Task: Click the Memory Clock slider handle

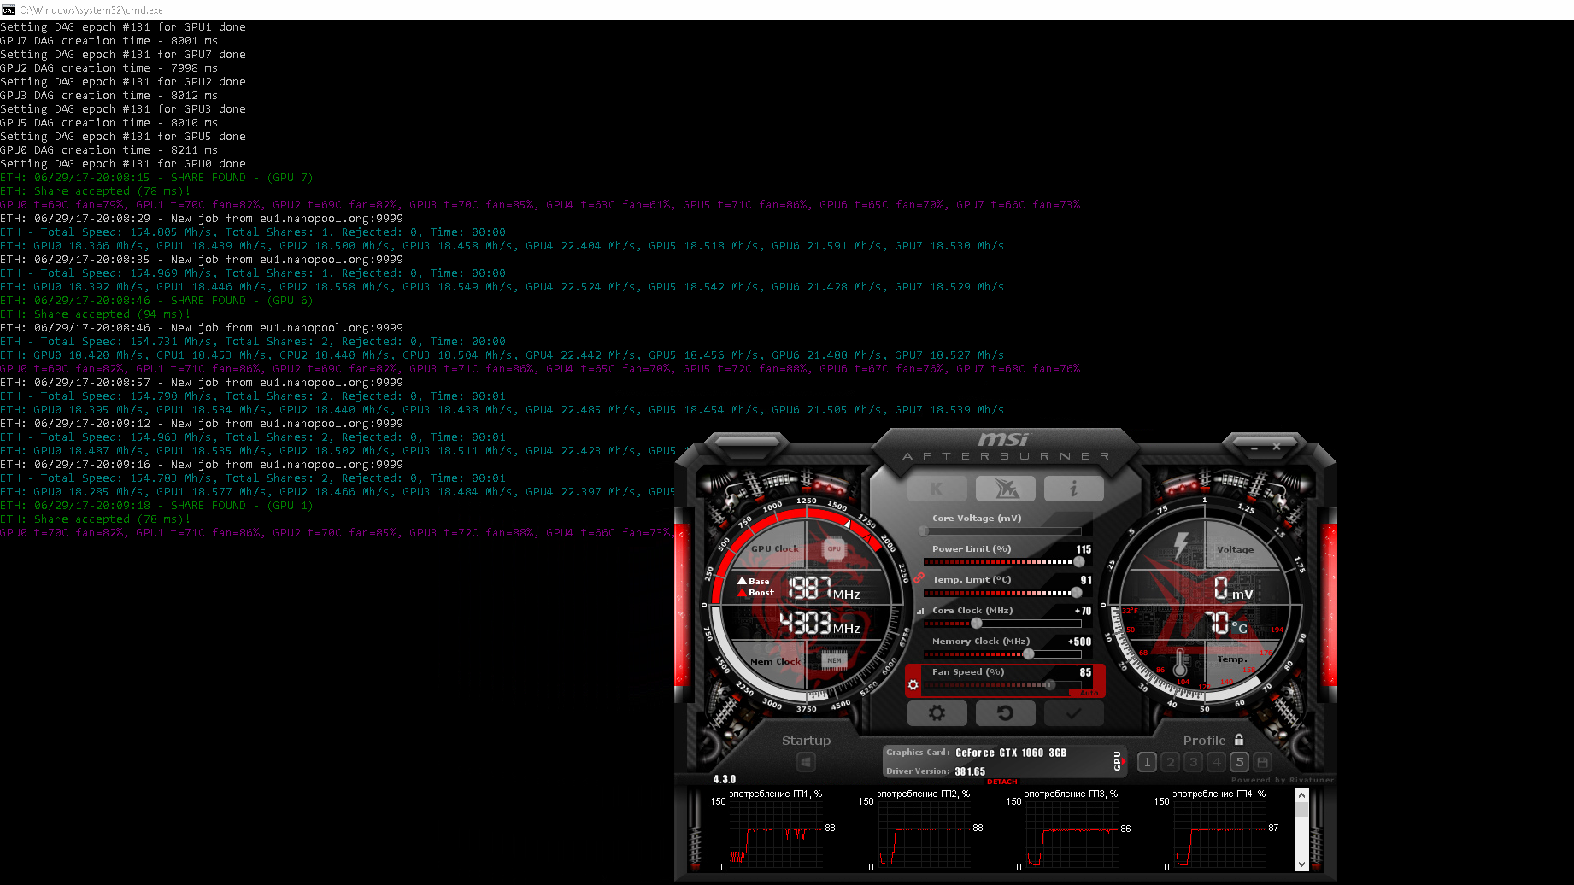Action: pyautogui.click(x=1029, y=654)
